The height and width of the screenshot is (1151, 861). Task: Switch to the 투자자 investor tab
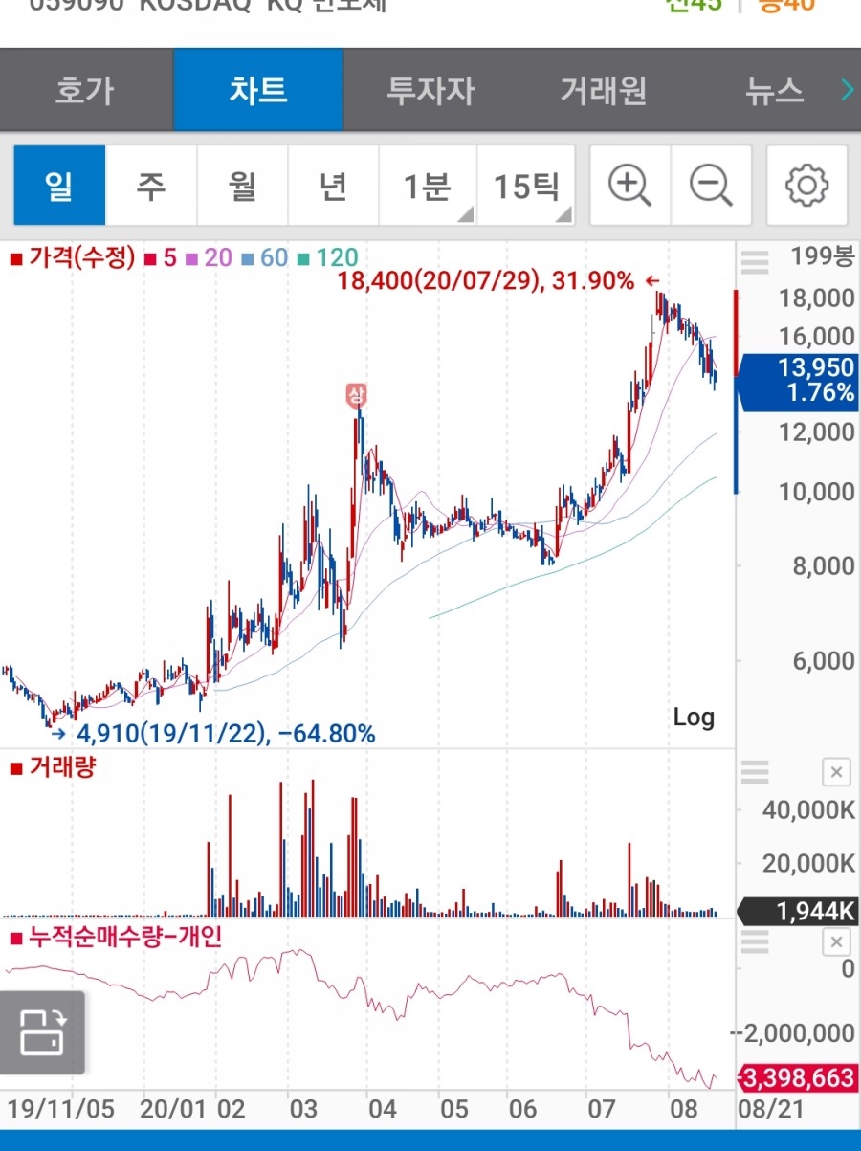click(x=430, y=89)
